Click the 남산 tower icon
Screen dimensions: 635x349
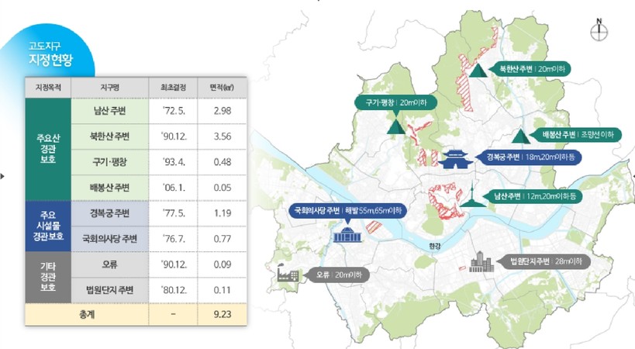[x=469, y=196]
